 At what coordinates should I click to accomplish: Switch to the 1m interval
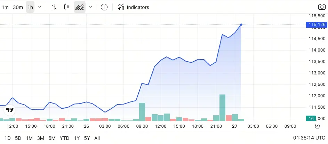5,7
